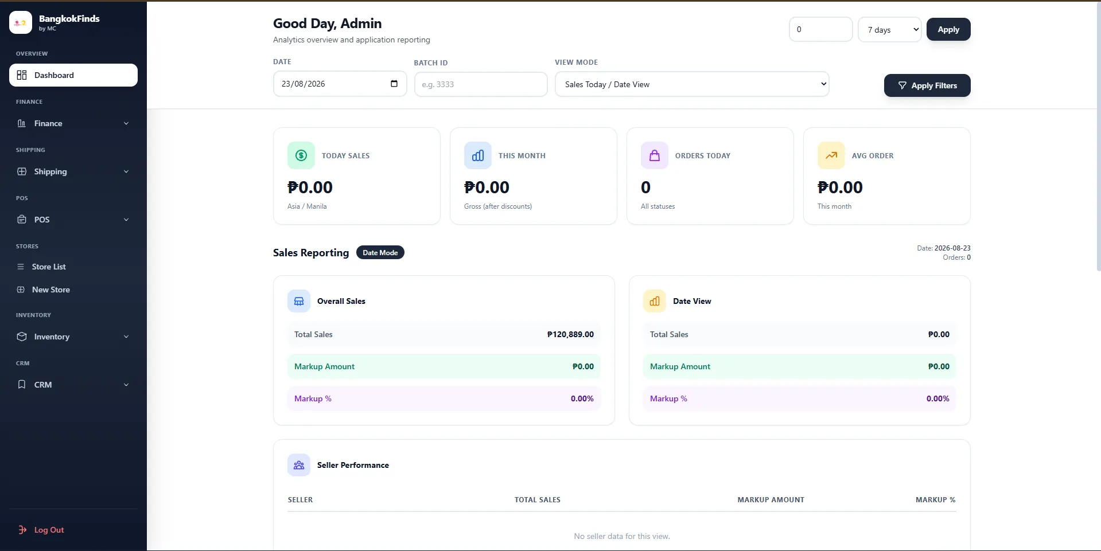Click the Date Mode badge
Screen dimensions: 1101x551
point(380,252)
